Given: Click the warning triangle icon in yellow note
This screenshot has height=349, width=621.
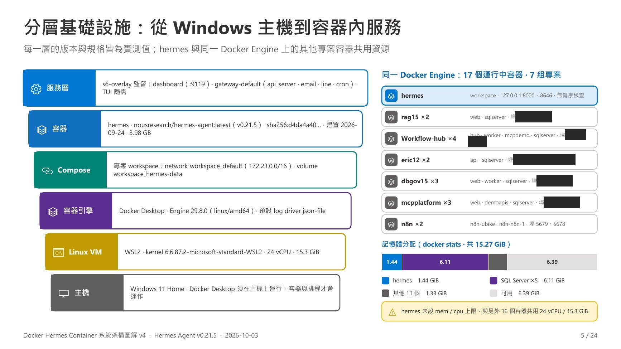Looking at the screenshot, I should coord(392,312).
